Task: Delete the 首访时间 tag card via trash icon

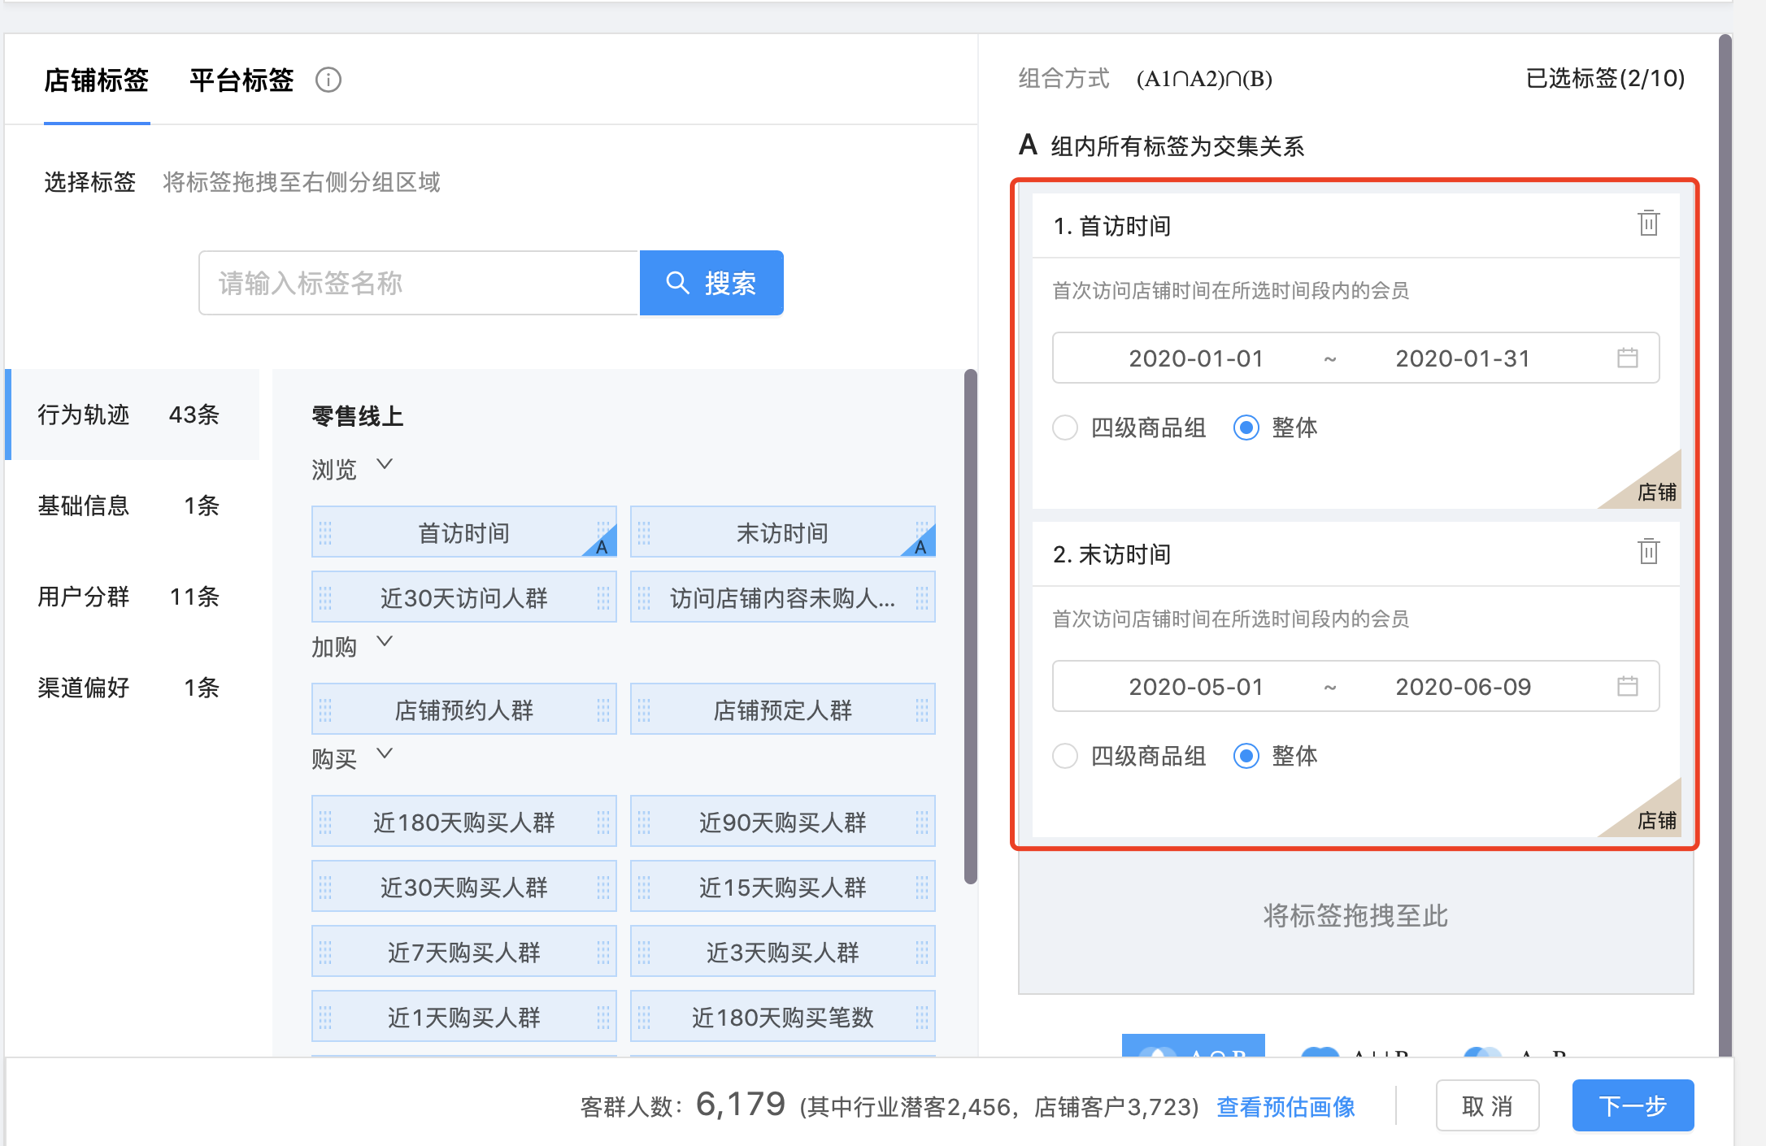Action: click(1648, 223)
